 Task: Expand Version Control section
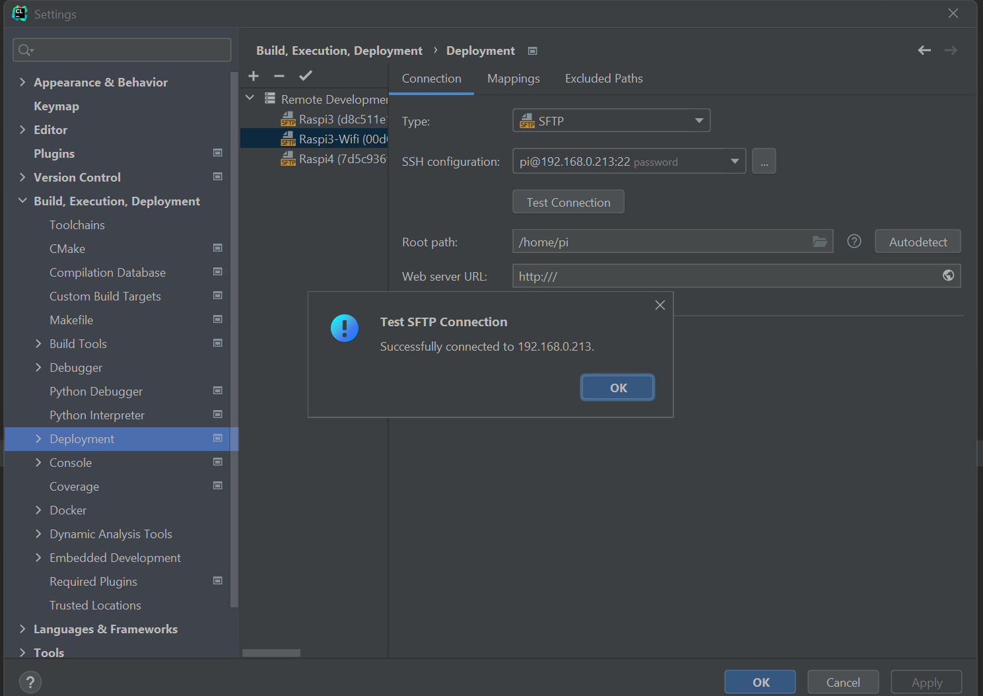(22, 177)
